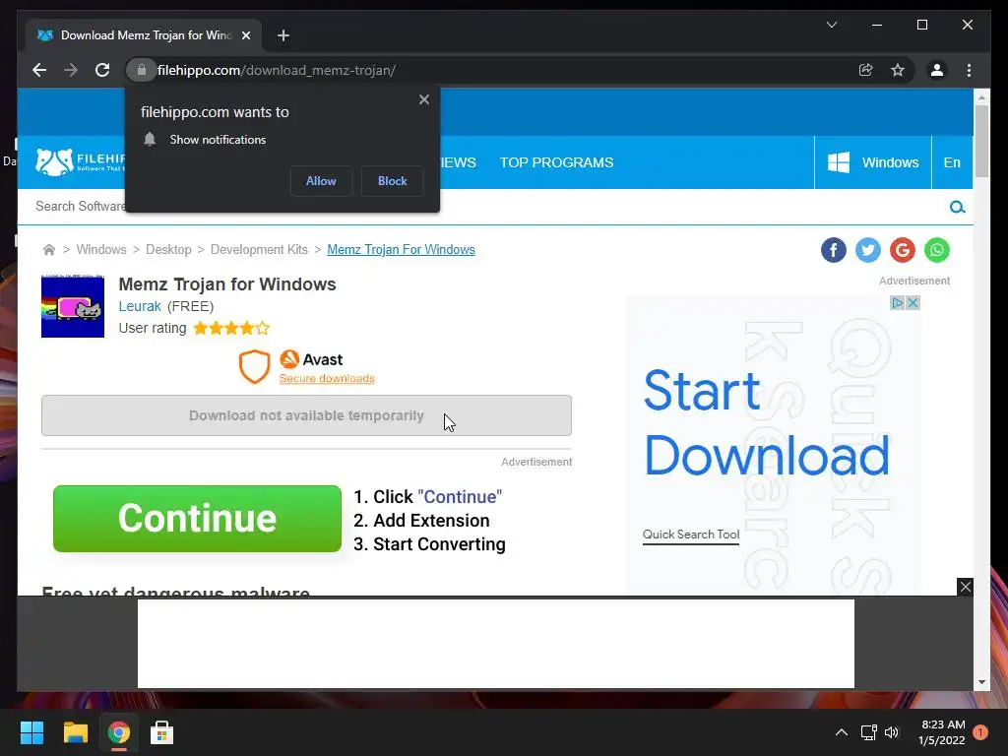
Task: Open the tab search chevron in title bar
Action: point(831,25)
